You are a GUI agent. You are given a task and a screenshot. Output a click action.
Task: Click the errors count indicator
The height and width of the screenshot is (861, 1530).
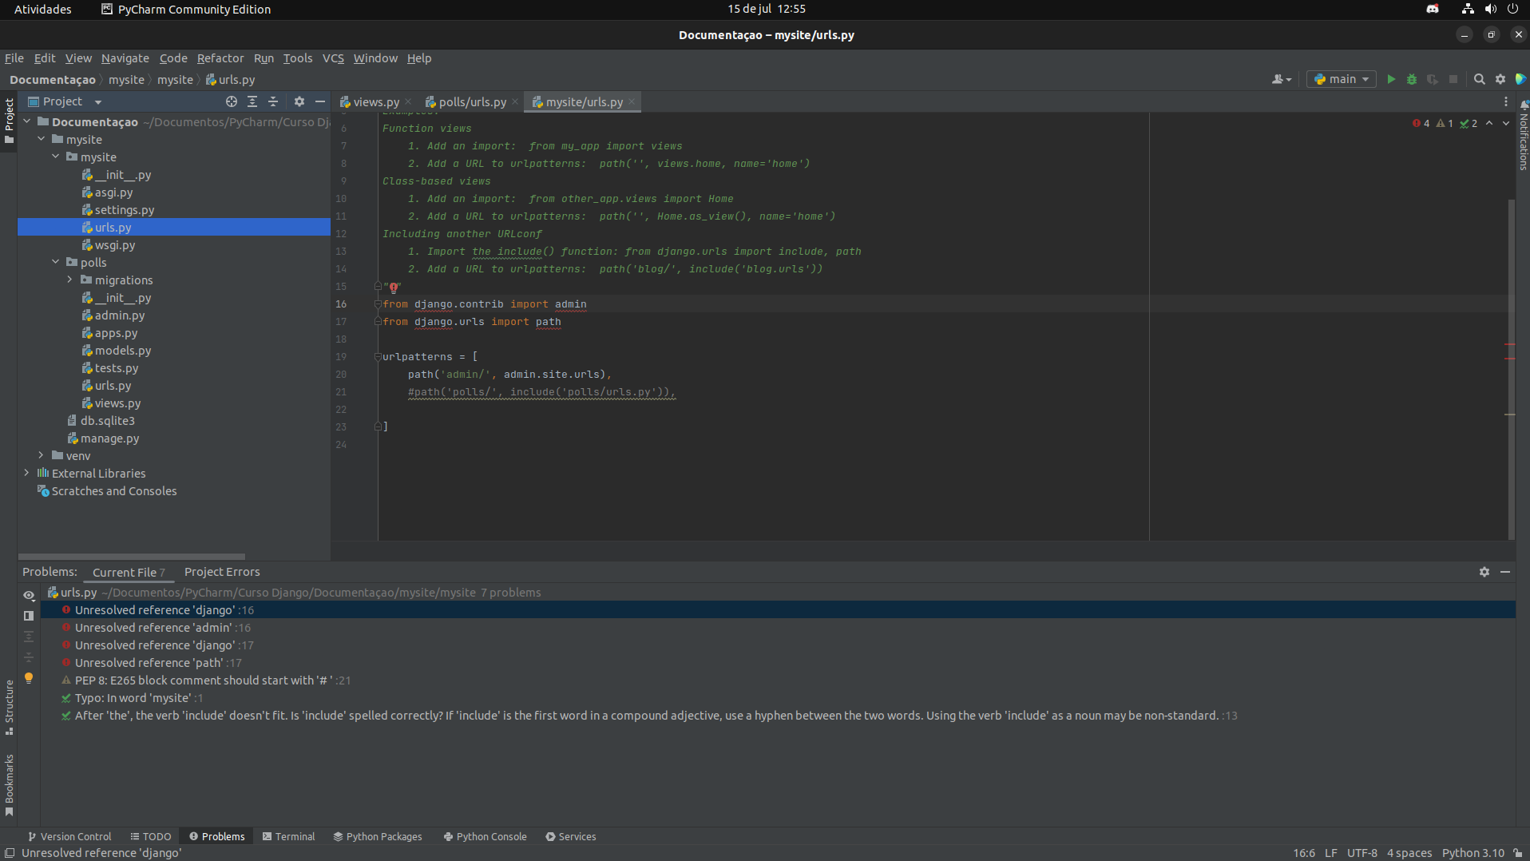coord(1421,123)
